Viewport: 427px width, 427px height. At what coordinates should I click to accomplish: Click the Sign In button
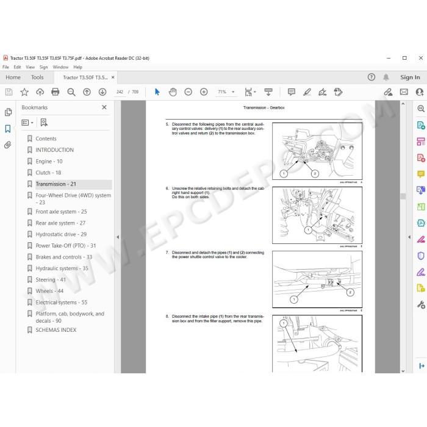pos(410,77)
